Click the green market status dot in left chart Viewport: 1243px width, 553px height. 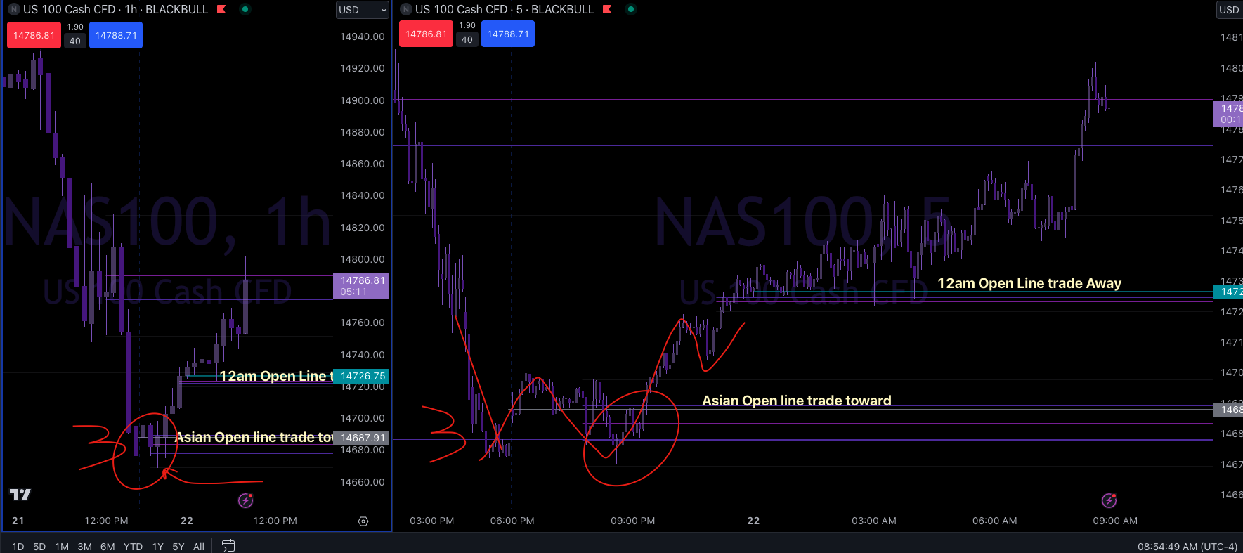tap(245, 9)
